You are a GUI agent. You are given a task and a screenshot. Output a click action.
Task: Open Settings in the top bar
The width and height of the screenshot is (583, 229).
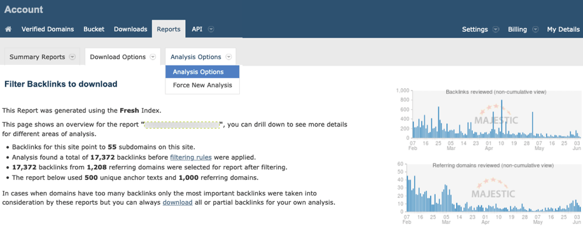tap(475, 29)
